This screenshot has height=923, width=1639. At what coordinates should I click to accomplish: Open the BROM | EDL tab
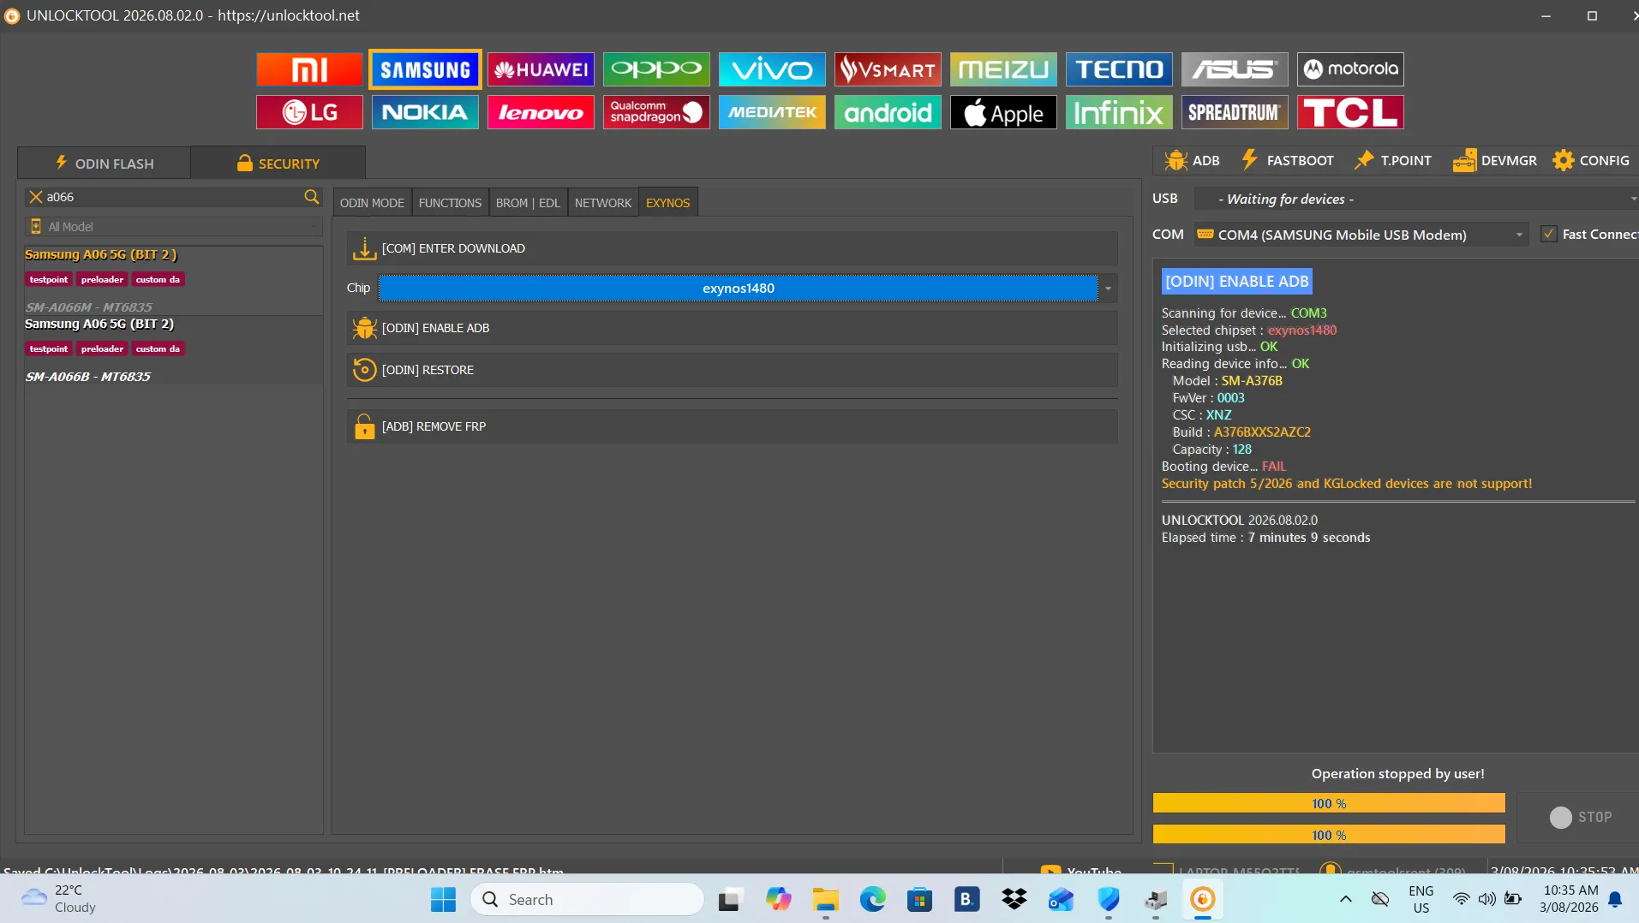coord(528,203)
